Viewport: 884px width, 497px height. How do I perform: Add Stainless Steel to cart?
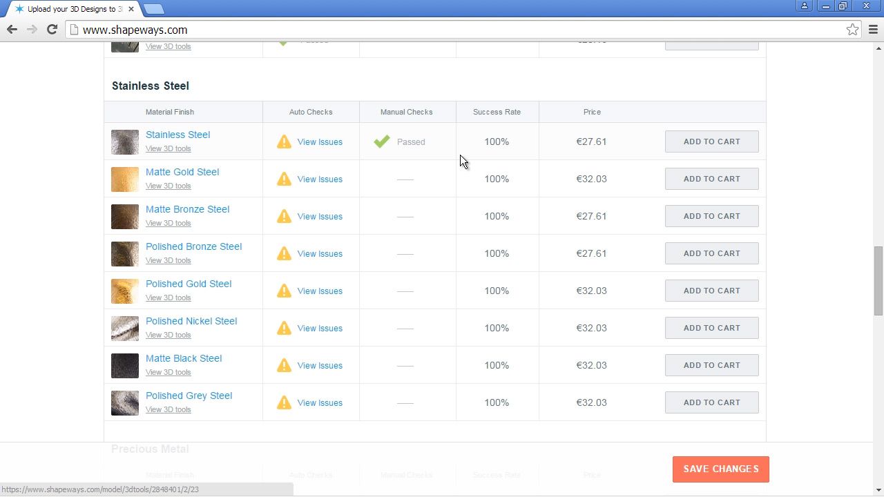[x=711, y=142]
